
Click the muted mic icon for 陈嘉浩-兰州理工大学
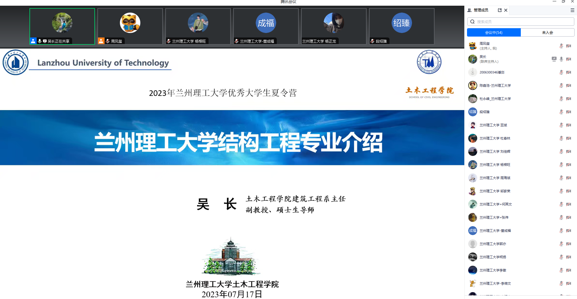coord(561,85)
